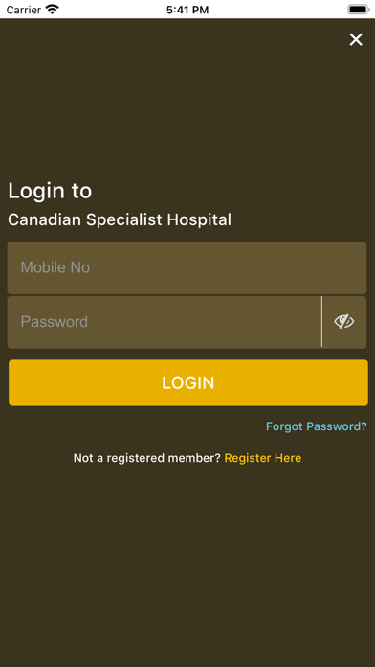The image size is (375, 667).
Task: Submit credentials with the yellow LOGIN button
Action: [188, 382]
